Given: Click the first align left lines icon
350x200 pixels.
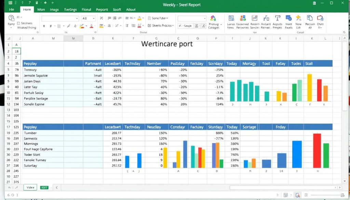Looking at the screenshot, I should 109,18.
